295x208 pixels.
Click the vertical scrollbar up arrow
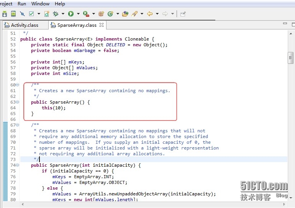pyautogui.click(x=291, y=34)
